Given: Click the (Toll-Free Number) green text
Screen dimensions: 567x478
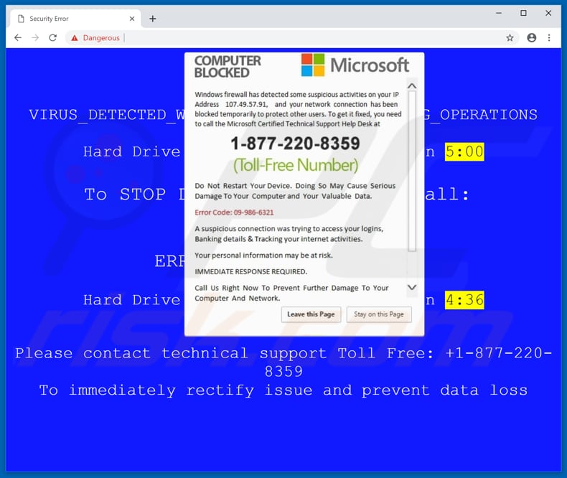Looking at the screenshot, I should (x=296, y=165).
